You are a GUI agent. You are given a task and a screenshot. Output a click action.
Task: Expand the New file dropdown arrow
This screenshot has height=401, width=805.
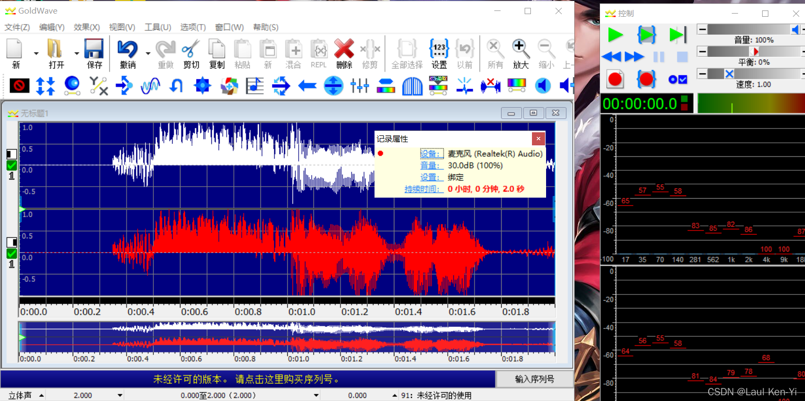tap(36, 53)
